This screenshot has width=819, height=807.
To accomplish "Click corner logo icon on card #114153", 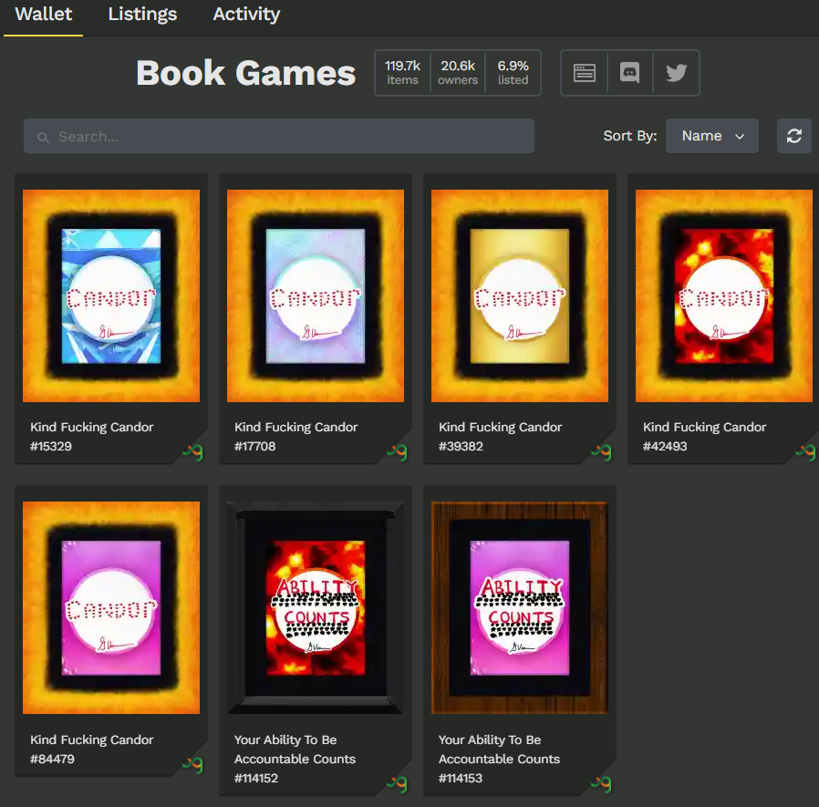I will [x=601, y=783].
